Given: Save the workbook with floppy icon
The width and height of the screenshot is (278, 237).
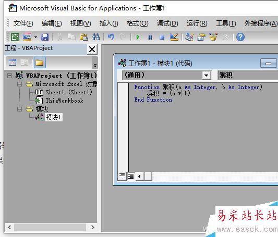Looking at the screenshot, I should 45,37.
